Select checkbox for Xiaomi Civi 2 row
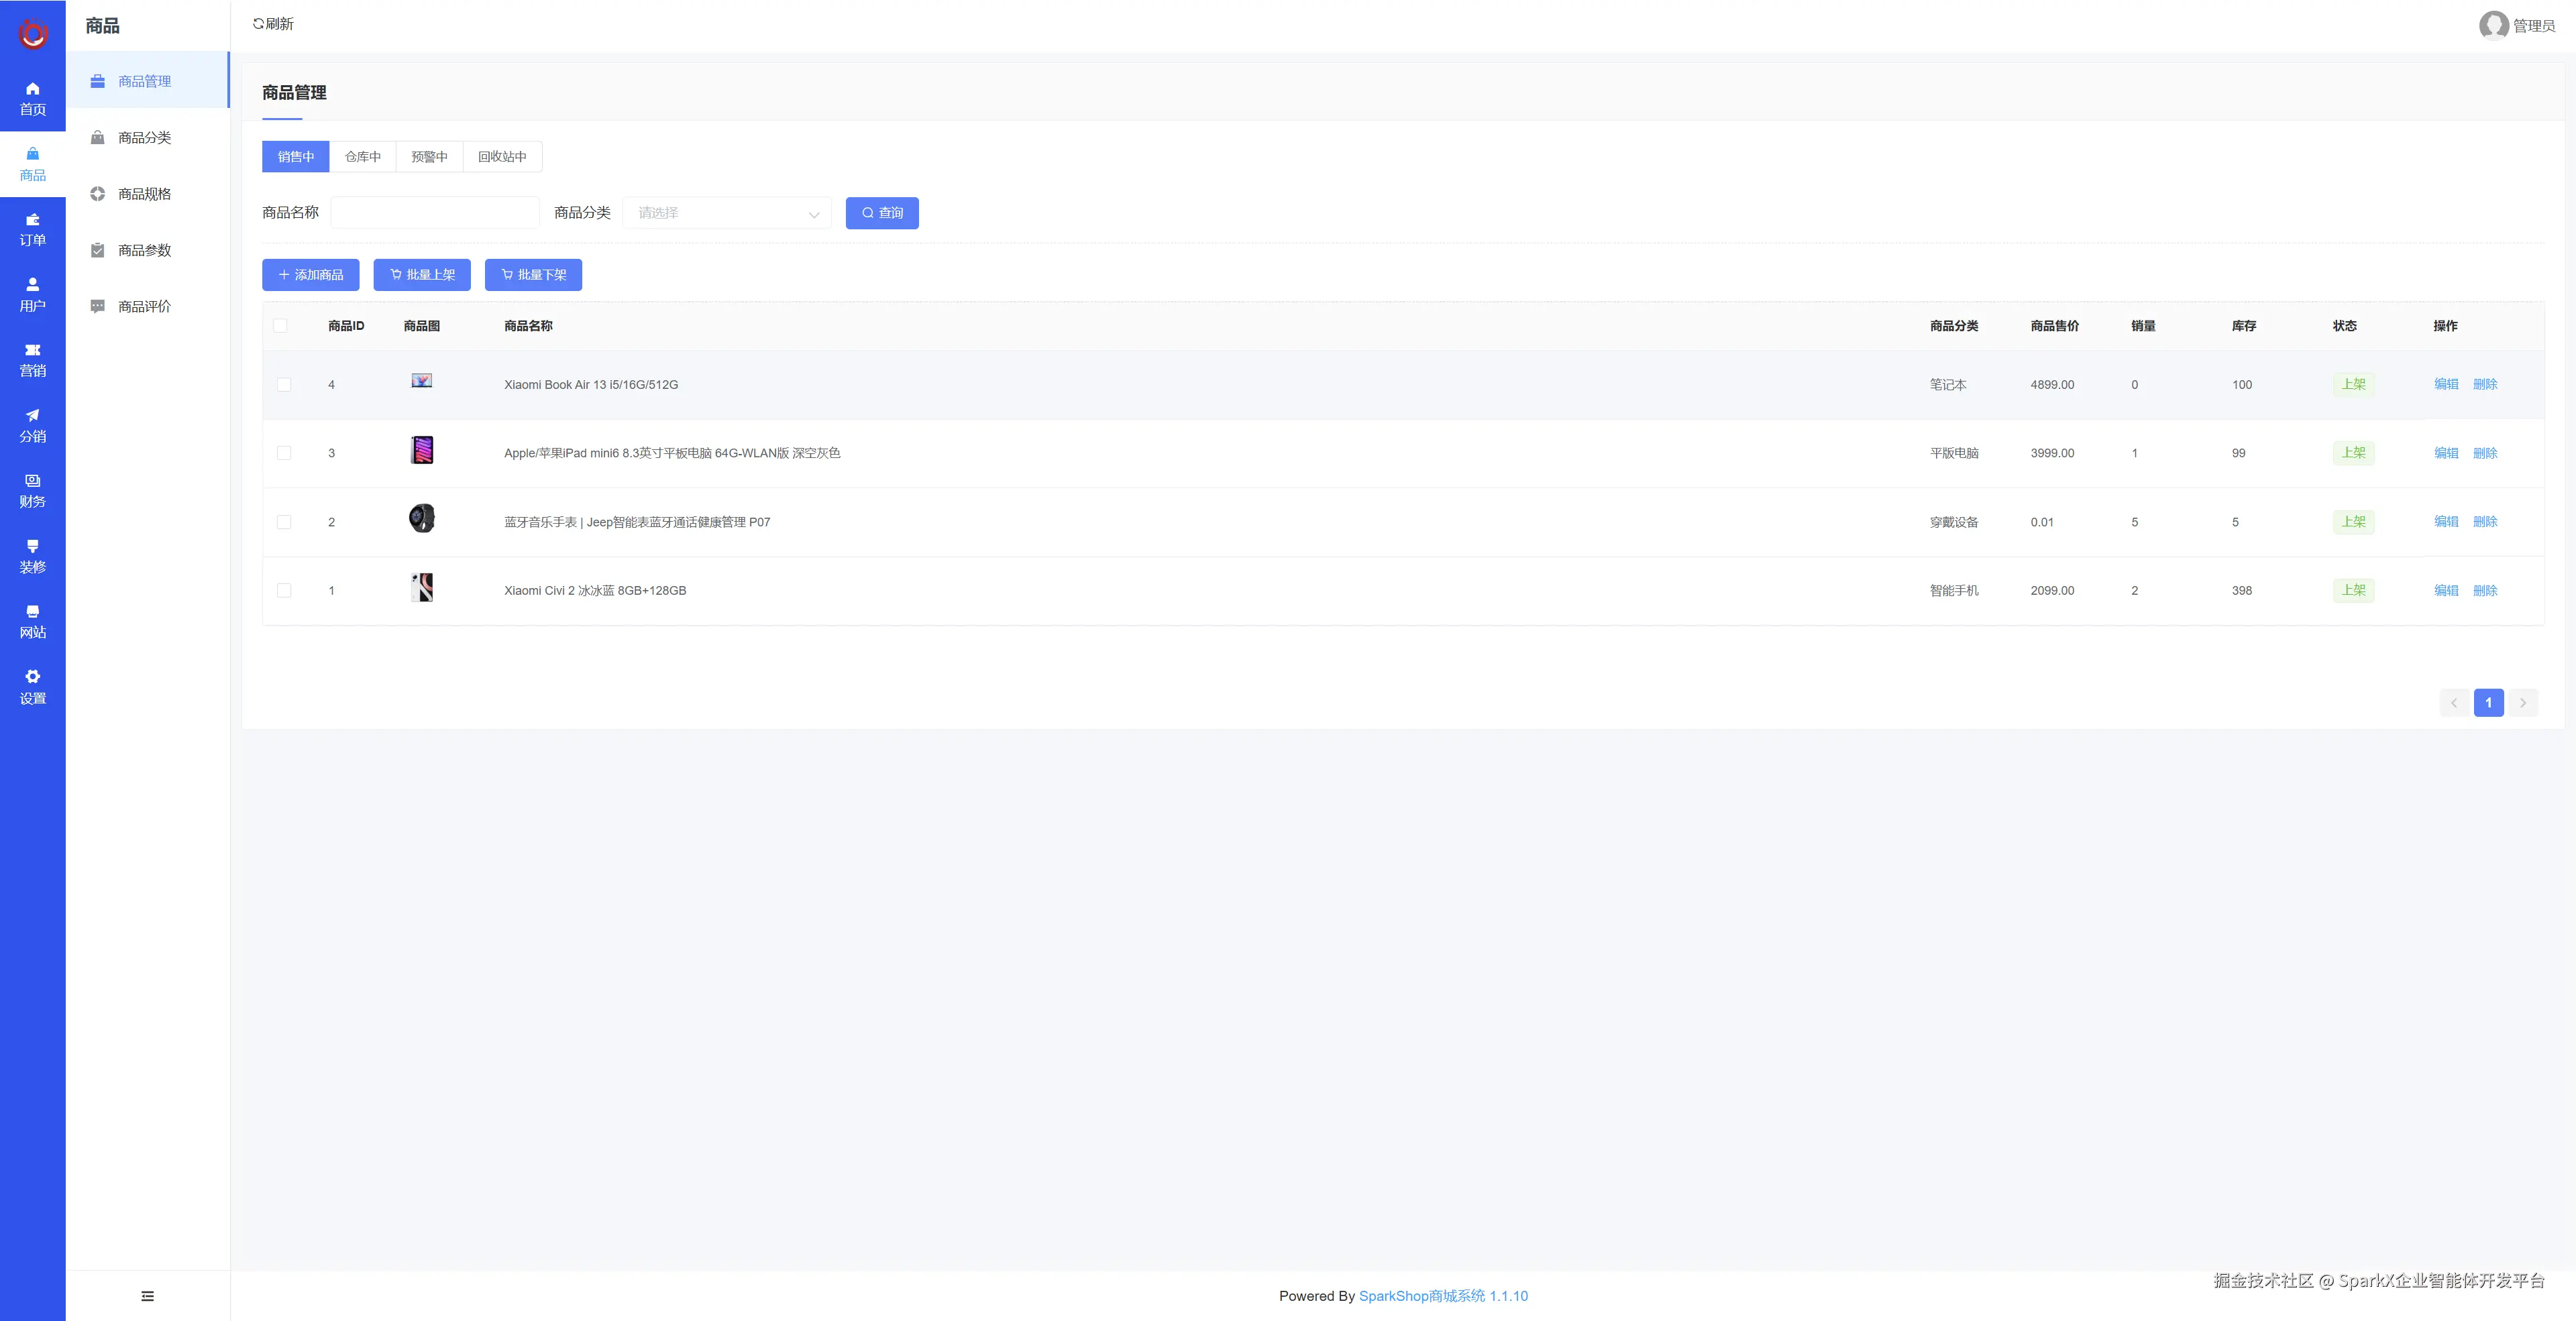This screenshot has width=2576, height=1321. [284, 591]
